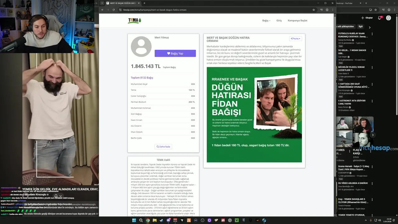Open the Giriş login link
Viewport: 398px width, 224px height.
tap(279, 21)
